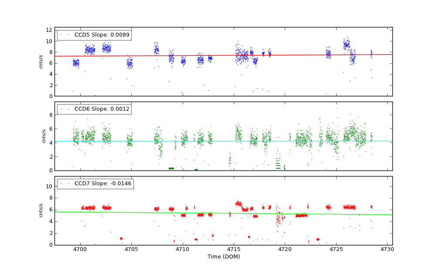This screenshot has width=436, height=272.
Task: Click the CCD5 Slope: 0.0089 legend
Action: pyautogui.click(x=94, y=35)
